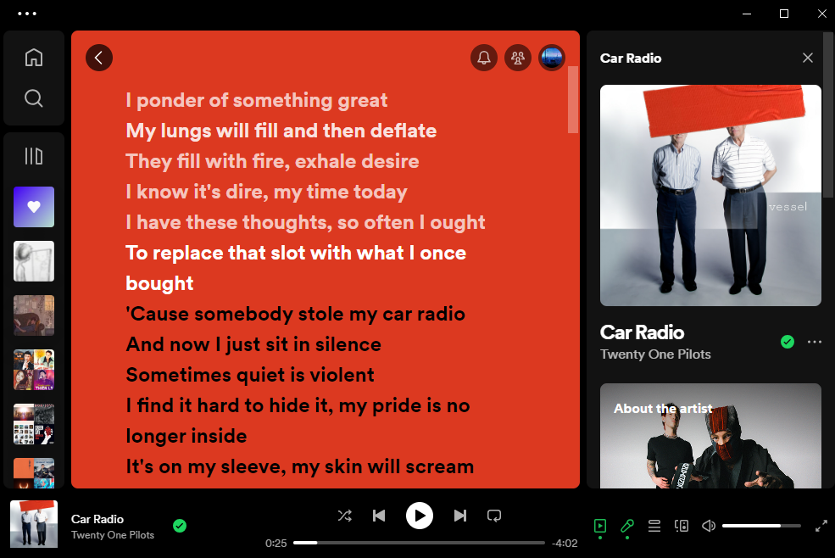Mute the volume speaker icon
This screenshot has width=835, height=558.
(709, 526)
